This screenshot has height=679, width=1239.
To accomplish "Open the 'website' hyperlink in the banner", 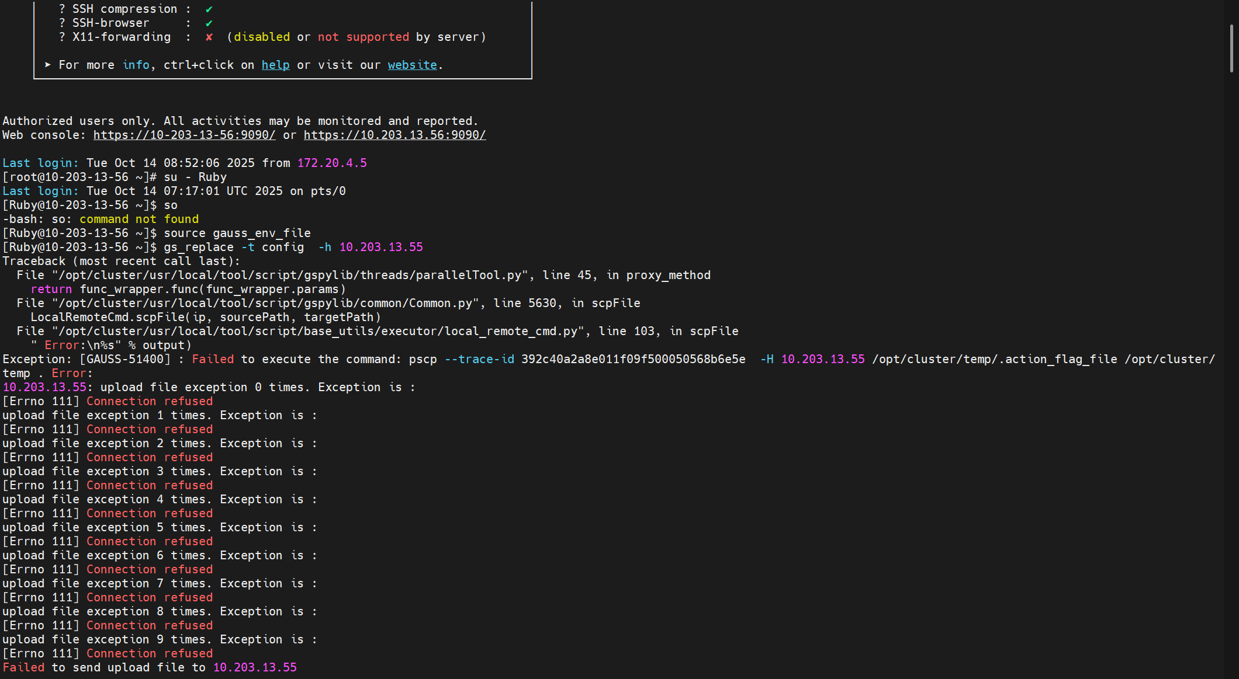I will [x=412, y=65].
